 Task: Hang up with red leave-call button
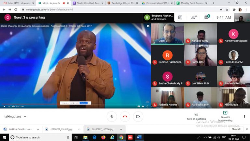[x=125, y=117]
